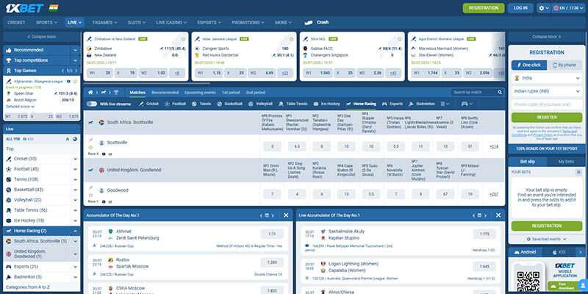Open +214 more Scottsville markets
The height and width of the screenshot is (294, 588).
point(494,146)
